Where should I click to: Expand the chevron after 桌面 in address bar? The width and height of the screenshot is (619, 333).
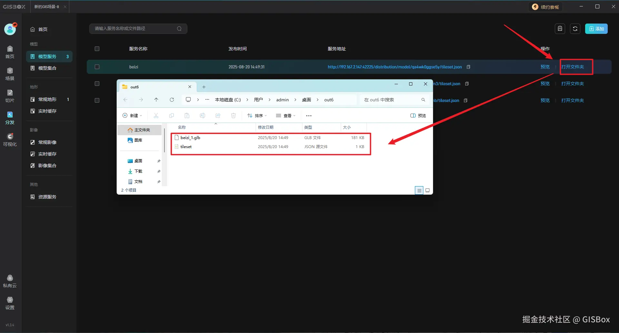pyautogui.click(x=318, y=100)
